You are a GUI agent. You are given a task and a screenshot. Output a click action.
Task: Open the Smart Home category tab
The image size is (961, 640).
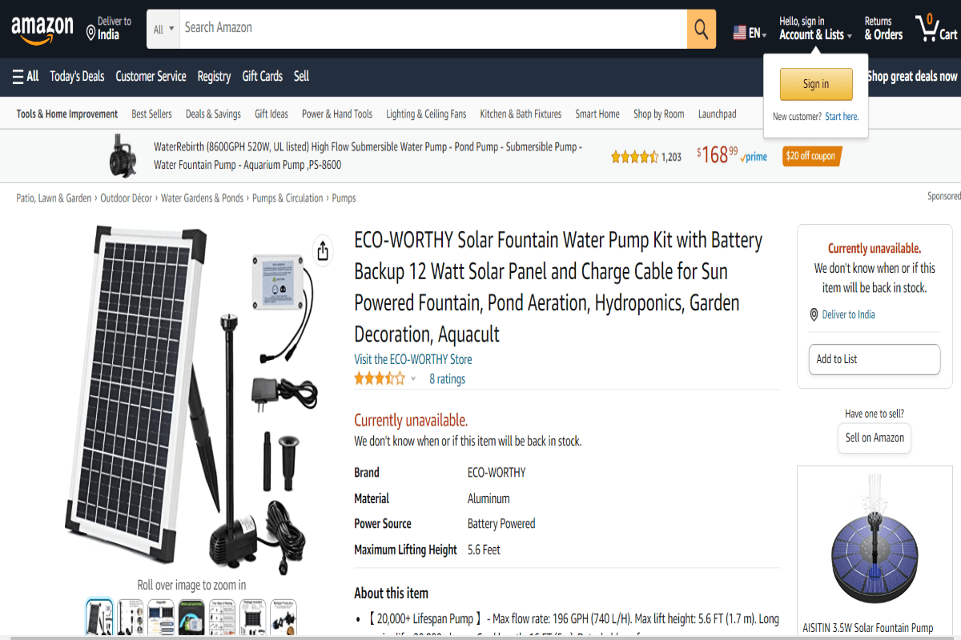tap(597, 114)
